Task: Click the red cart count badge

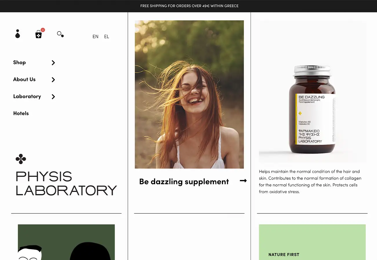Action: click(43, 30)
